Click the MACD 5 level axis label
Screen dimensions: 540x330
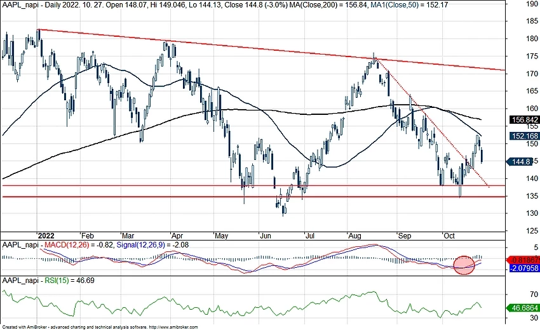point(536,247)
